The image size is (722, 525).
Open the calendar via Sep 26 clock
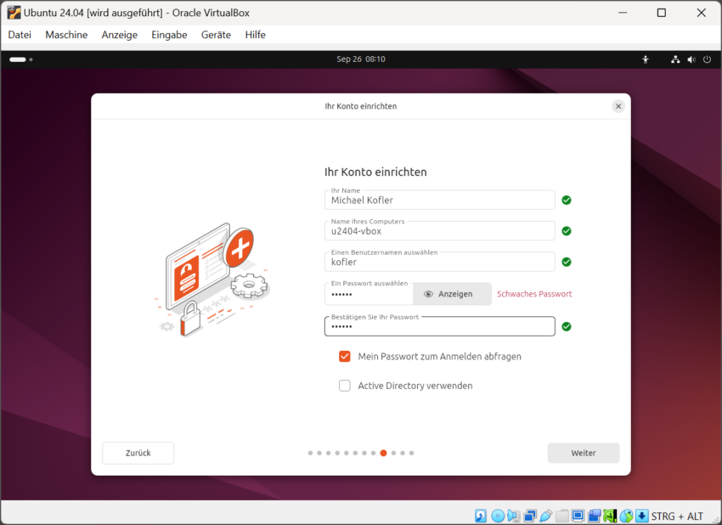[360, 59]
